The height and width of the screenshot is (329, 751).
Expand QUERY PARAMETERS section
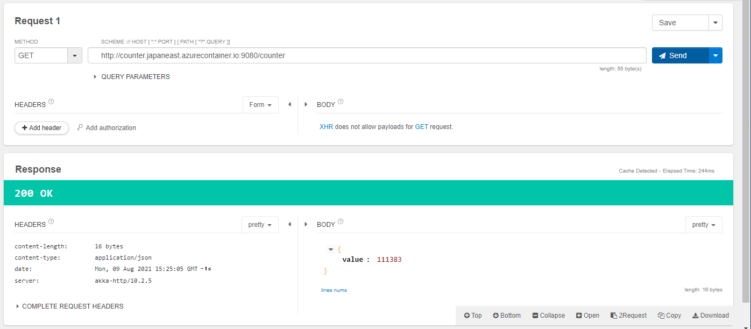tap(132, 77)
